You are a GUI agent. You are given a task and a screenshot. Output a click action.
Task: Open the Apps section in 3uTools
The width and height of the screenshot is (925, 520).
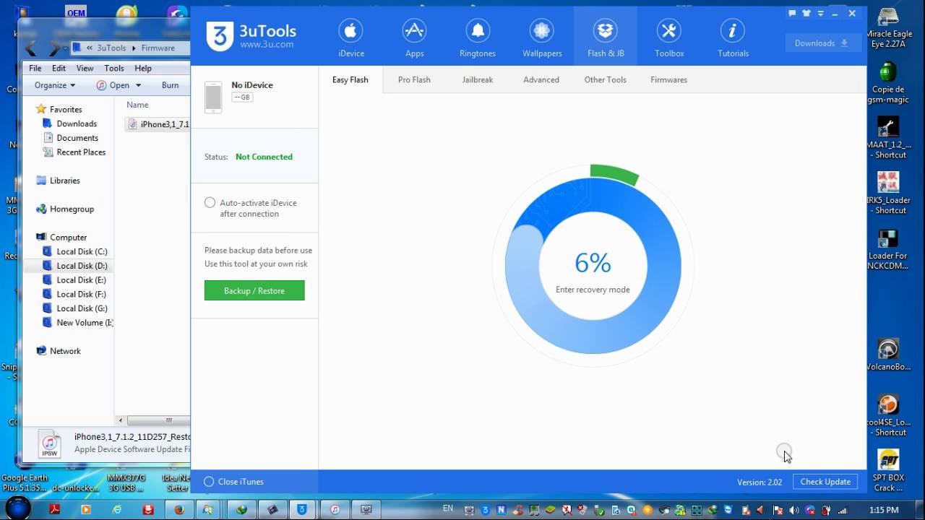point(414,38)
